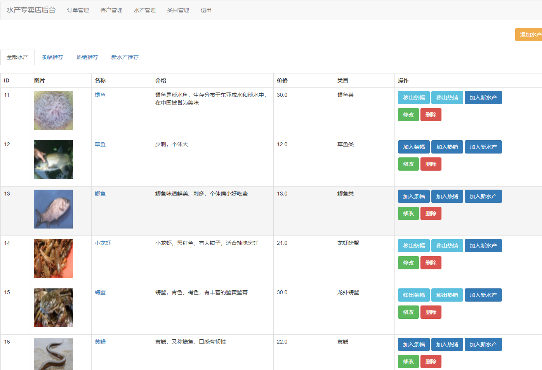Open the 螃蟹 product link
This screenshot has width=542, height=370.
(x=100, y=292)
